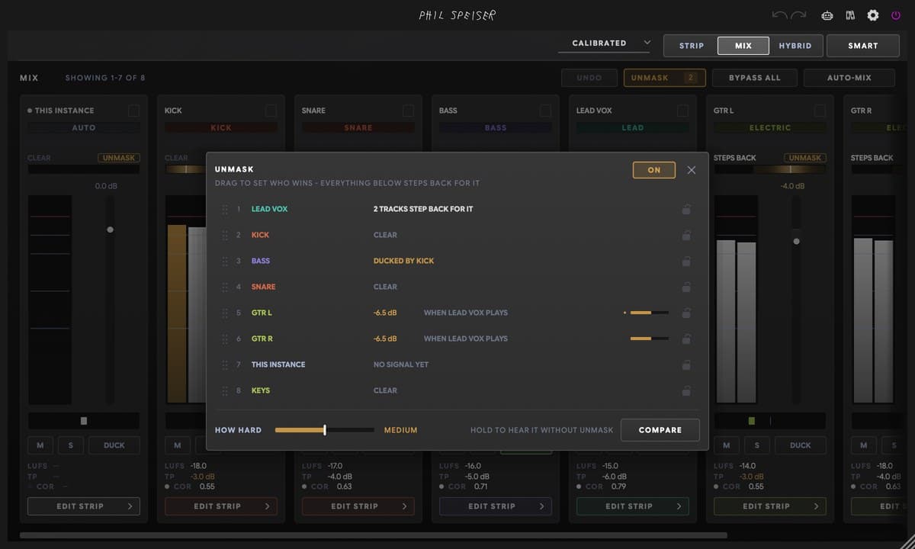
Task: Click the THIS INSTANCE volume fader knob
Action: (x=111, y=230)
